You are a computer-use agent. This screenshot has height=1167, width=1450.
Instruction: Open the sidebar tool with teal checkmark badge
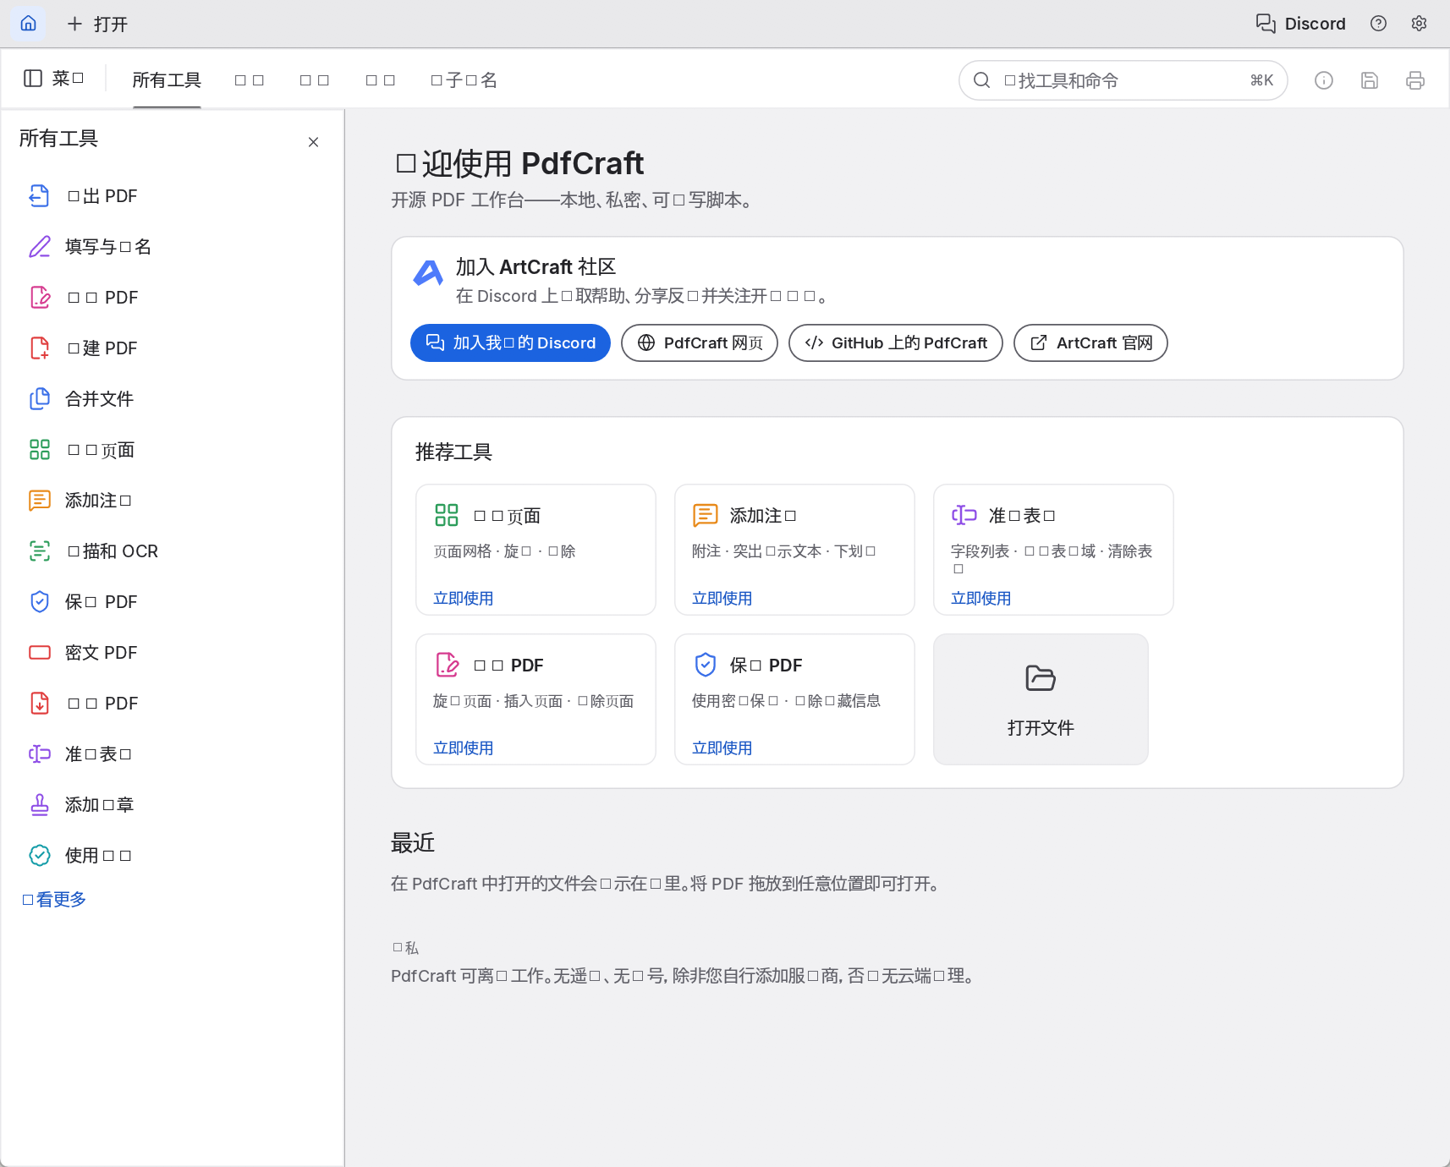coord(172,856)
